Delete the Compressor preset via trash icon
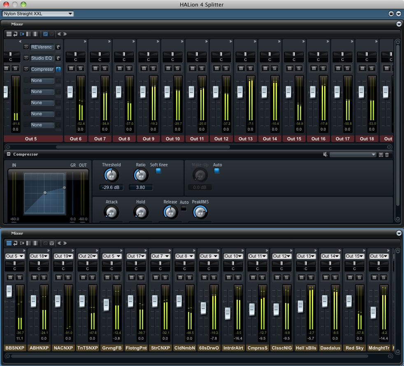Image resolution: width=404 pixels, height=366 pixels. pos(387,155)
